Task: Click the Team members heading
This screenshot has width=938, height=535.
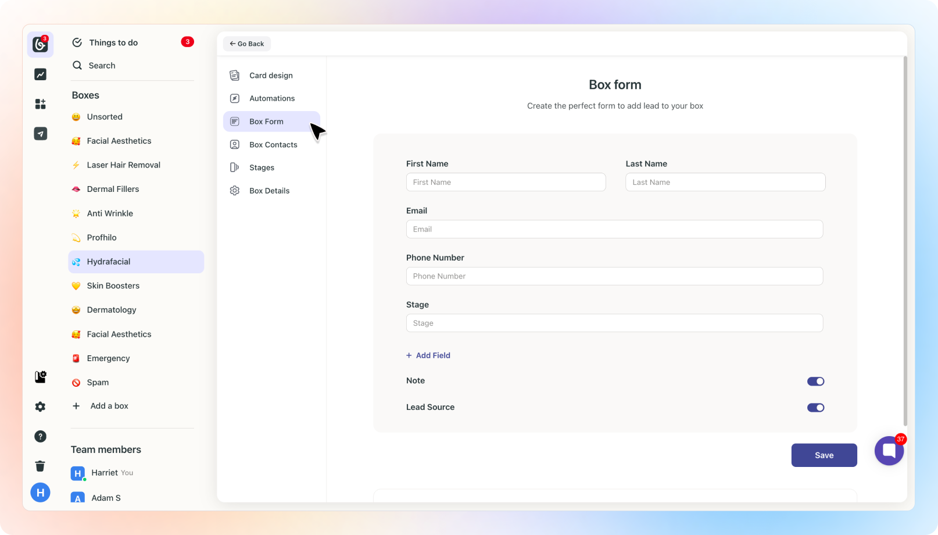Action: tap(106, 450)
